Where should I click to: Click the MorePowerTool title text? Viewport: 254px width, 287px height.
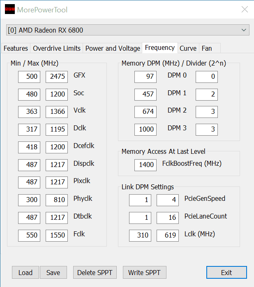tap(42, 10)
